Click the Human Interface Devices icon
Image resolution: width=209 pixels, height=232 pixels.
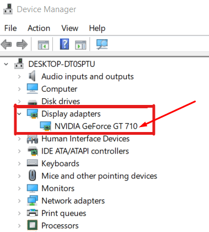(x=33, y=139)
